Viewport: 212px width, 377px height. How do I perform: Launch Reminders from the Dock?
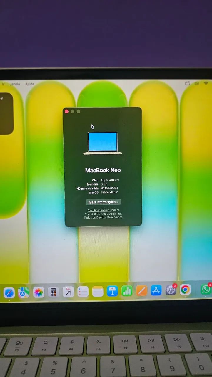point(83,292)
